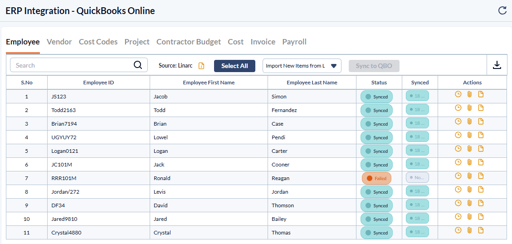
Task: Click the history clock for Crystal Thomas
Action: 458,230
